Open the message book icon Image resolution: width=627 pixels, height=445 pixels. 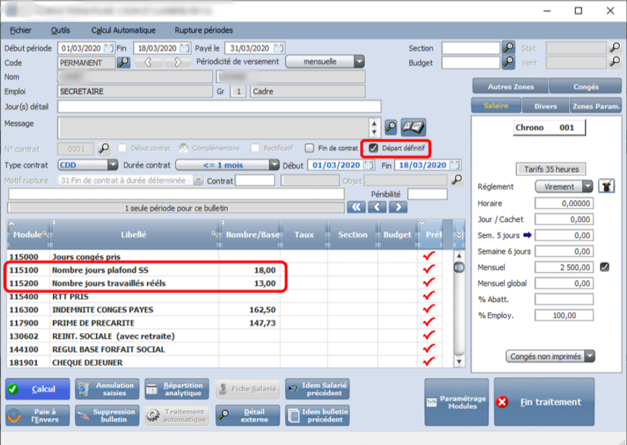point(413,127)
